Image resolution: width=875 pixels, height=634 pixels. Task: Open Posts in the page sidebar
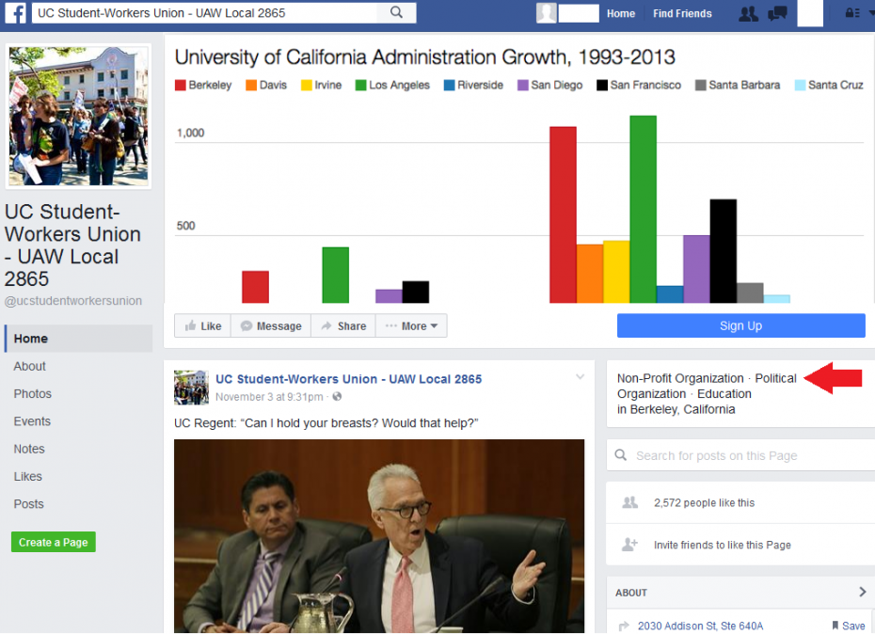pos(28,504)
